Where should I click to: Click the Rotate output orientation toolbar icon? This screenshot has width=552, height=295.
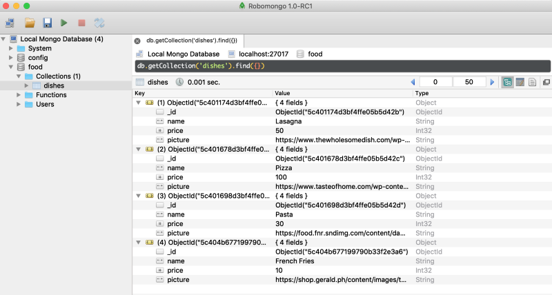click(99, 23)
